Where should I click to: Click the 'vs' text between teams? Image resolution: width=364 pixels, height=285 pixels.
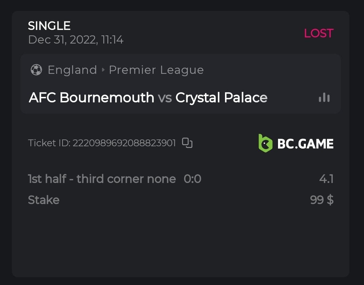pos(165,98)
